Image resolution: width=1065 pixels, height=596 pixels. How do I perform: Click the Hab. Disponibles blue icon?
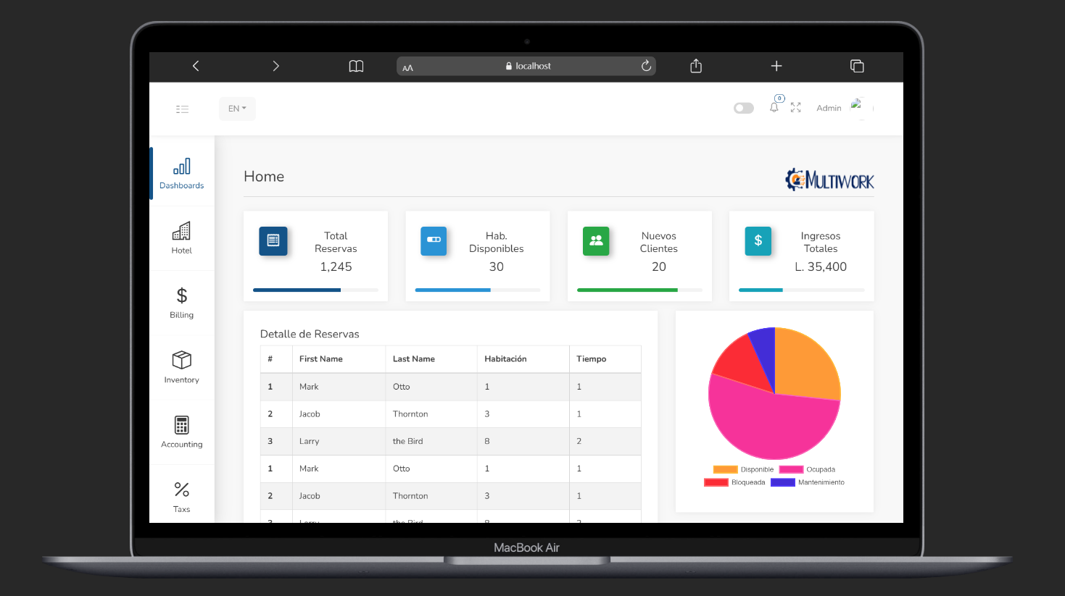coord(434,241)
